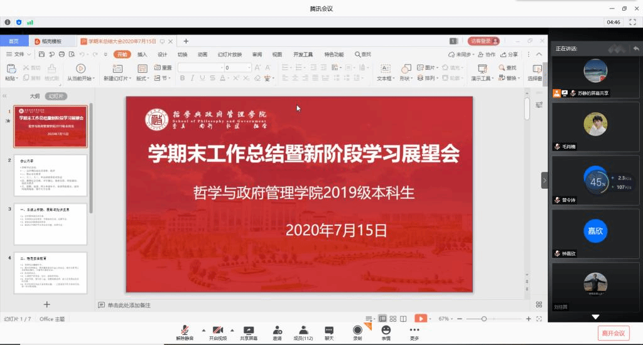Toggle Underline formatting
Viewport: 643px width, 345px height.
202,78
